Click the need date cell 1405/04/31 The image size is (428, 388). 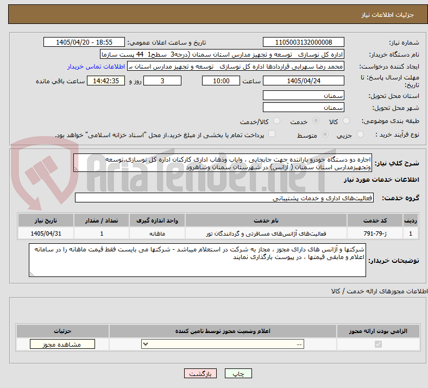click(x=46, y=233)
